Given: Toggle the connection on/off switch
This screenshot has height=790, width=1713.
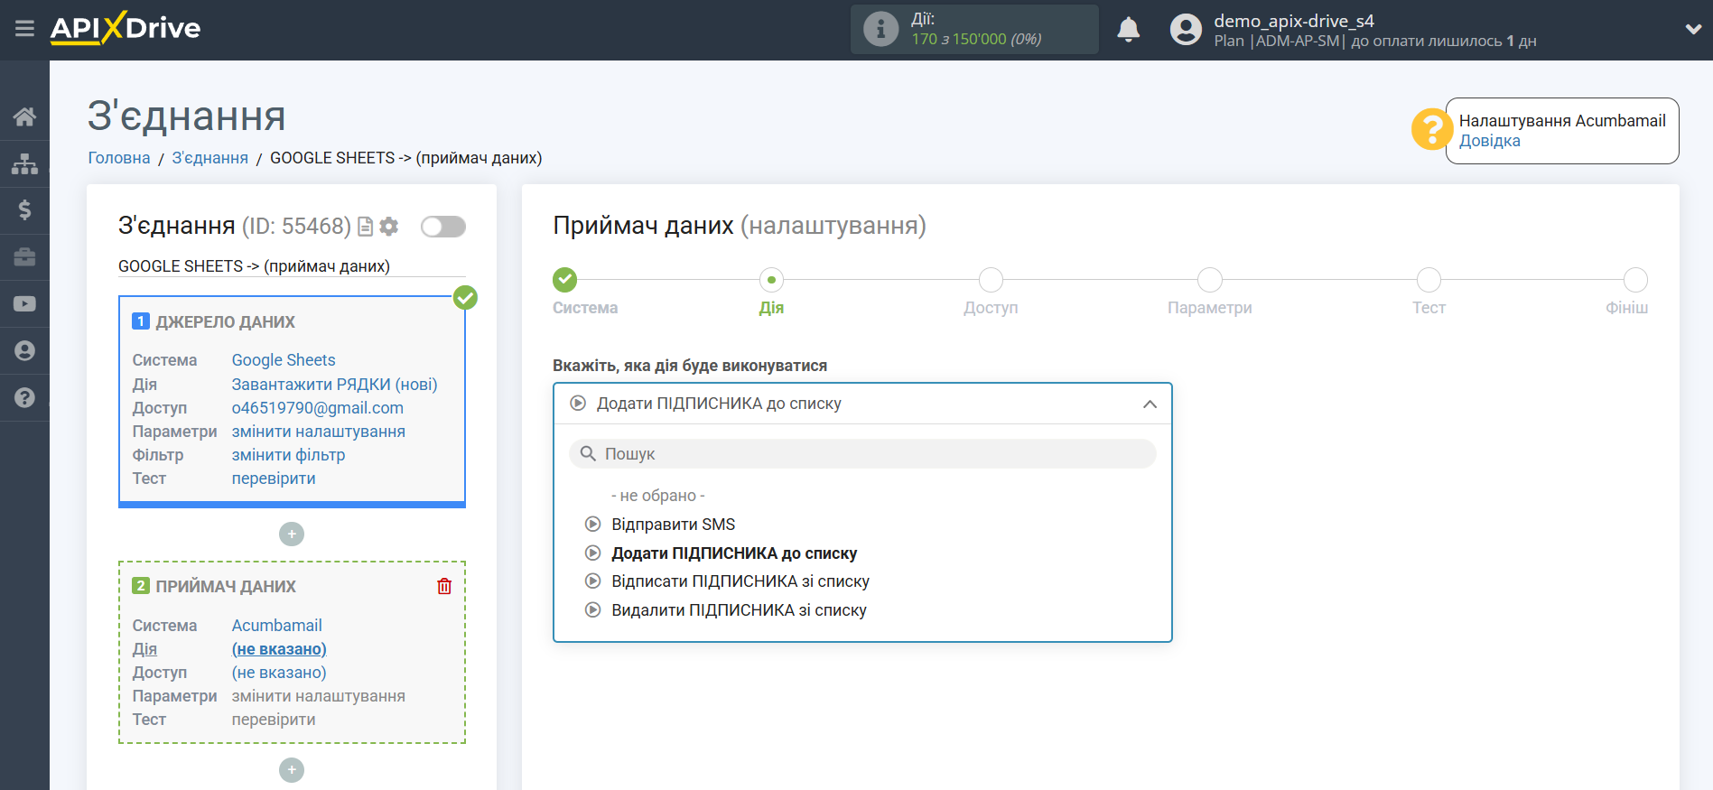Looking at the screenshot, I should pos(443,227).
